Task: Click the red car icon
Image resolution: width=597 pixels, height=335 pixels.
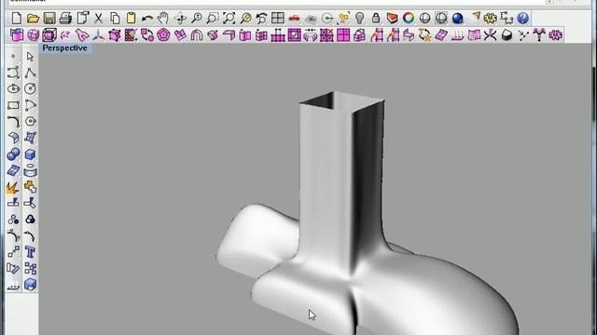Action: tap(295, 18)
